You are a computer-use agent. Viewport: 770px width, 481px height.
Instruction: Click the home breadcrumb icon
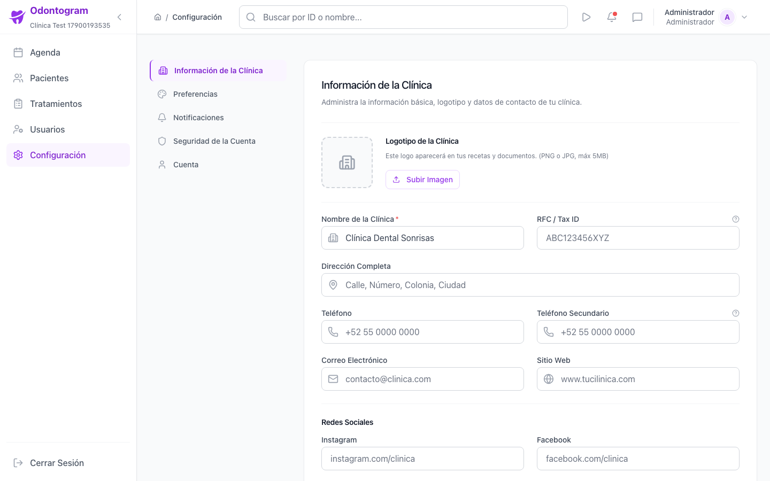click(158, 17)
